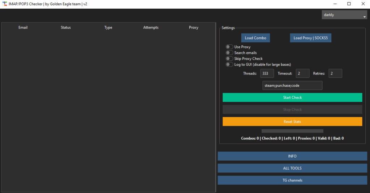Maximize the checker window

tap(349, 4)
